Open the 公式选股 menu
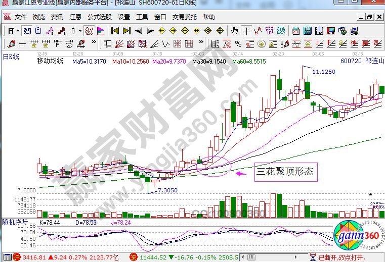385x262 pixels. [x=99, y=17]
